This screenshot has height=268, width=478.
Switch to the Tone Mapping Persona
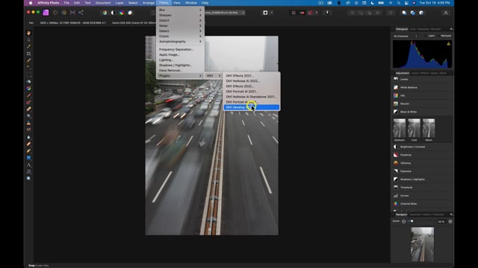(x=72, y=13)
